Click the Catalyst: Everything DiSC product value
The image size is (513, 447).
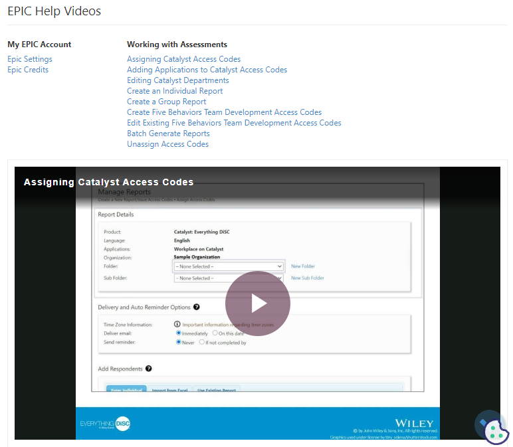click(201, 232)
